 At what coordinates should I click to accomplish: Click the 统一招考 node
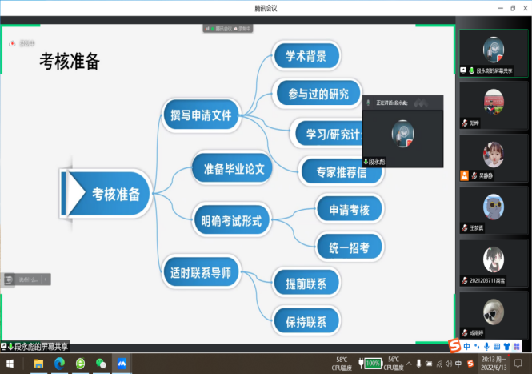click(349, 248)
